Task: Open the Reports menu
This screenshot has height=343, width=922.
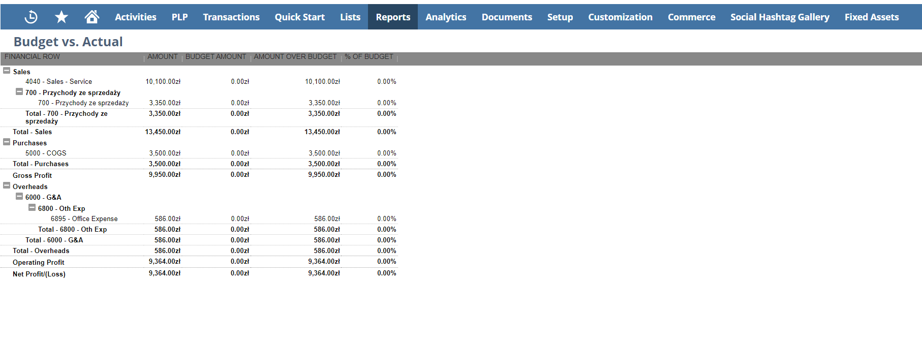Action: pyautogui.click(x=393, y=17)
